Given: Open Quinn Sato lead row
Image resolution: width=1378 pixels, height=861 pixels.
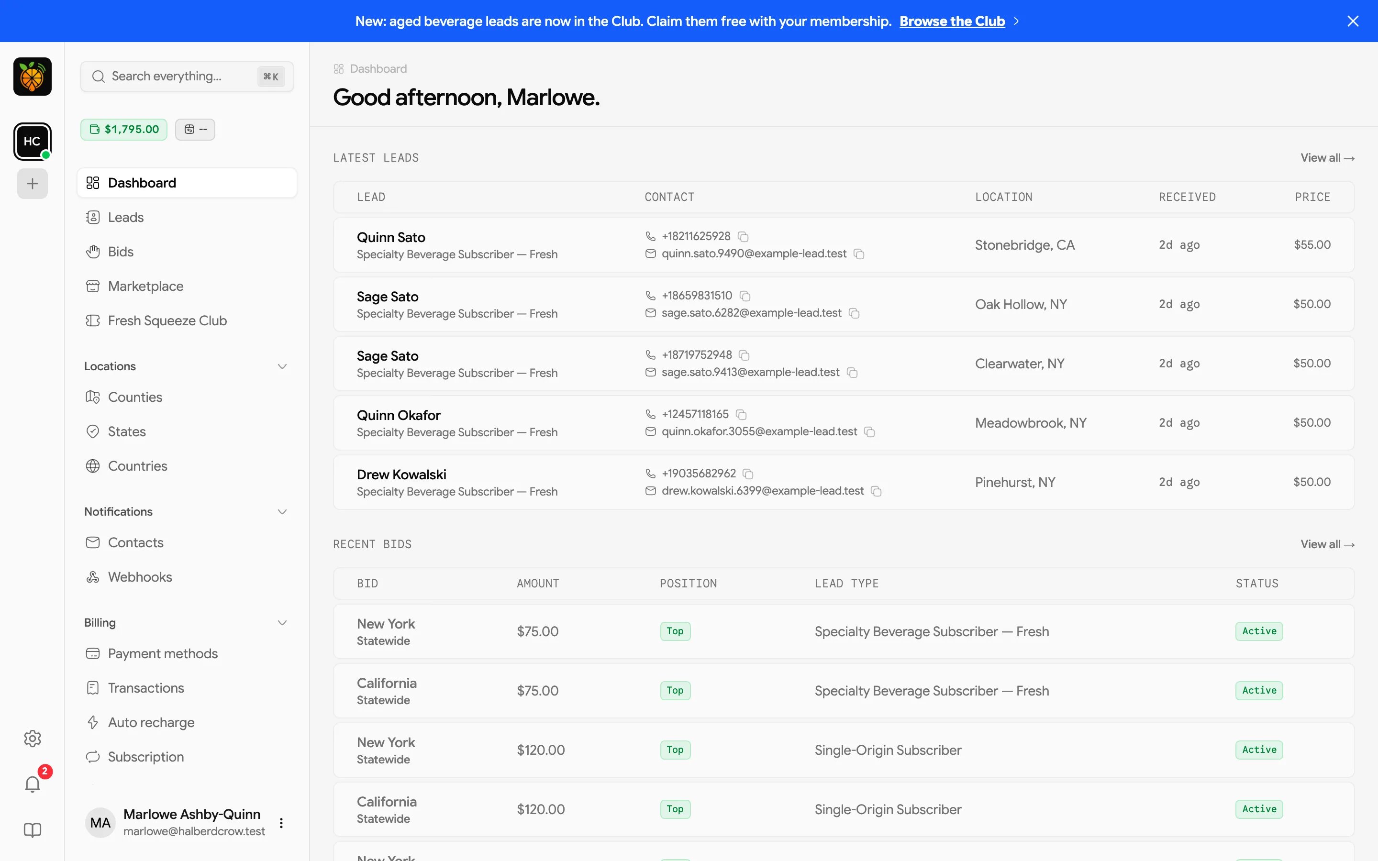Looking at the screenshot, I should click(844, 245).
